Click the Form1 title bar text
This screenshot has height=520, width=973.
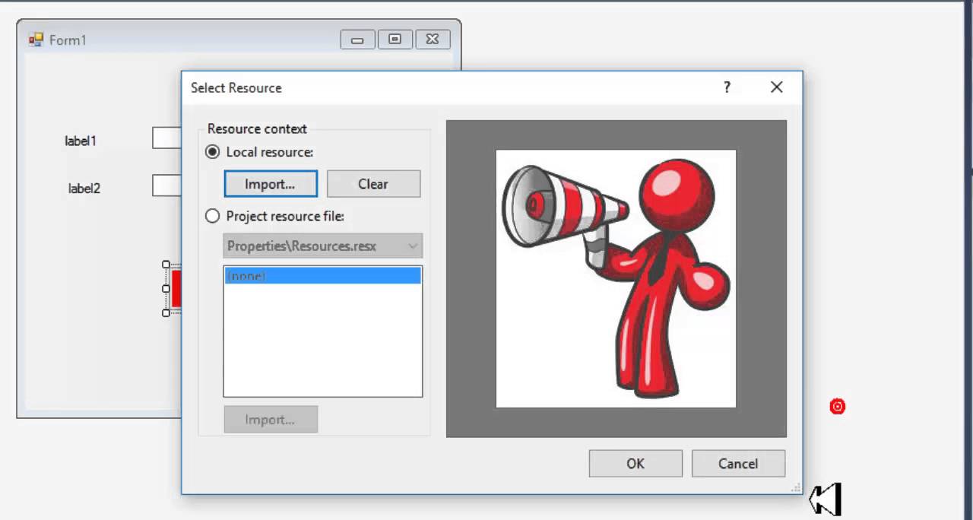click(68, 40)
